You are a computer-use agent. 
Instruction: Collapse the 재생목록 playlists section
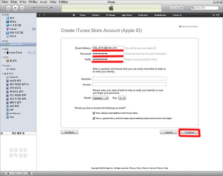[x=2, y=74]
